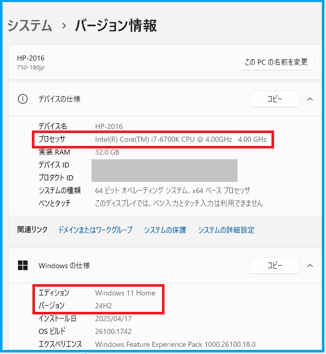Click the デバイス名 label

tap(52, 126)
